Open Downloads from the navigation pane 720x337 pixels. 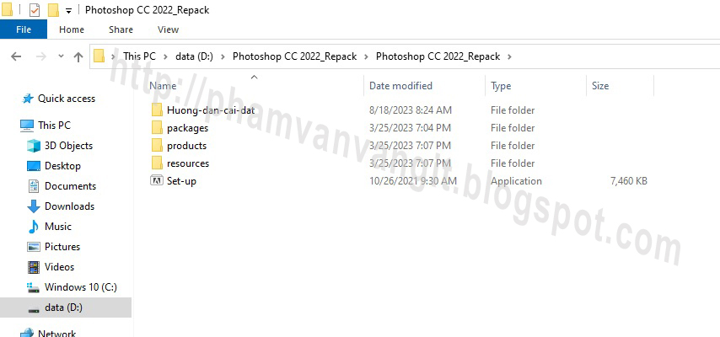click(x=69, y=206)
